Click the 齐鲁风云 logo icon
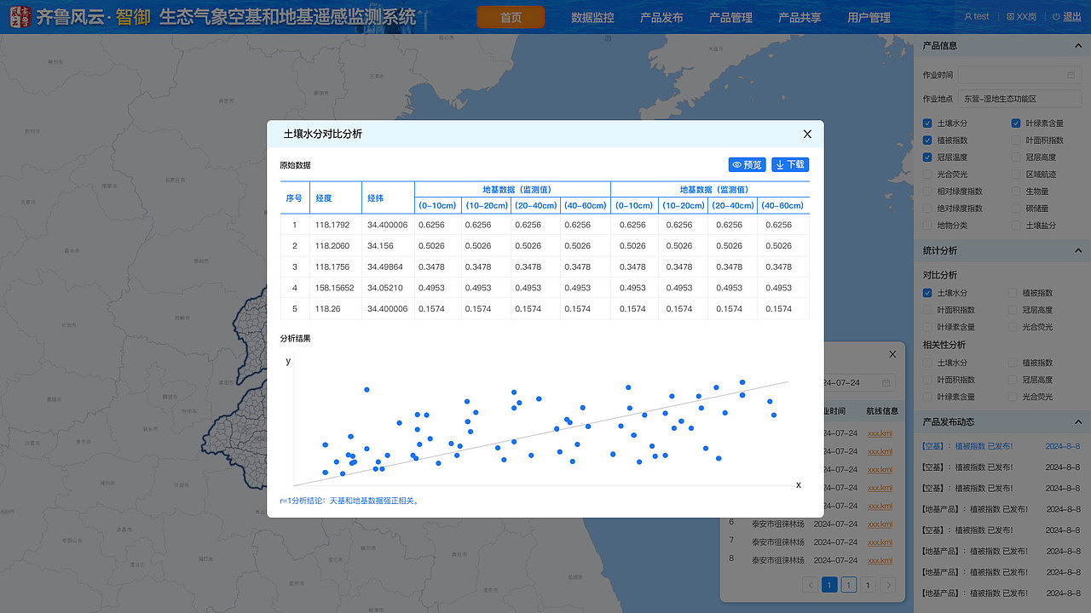The height and width of the screenshot is (613, 1091). click(21, 17)
